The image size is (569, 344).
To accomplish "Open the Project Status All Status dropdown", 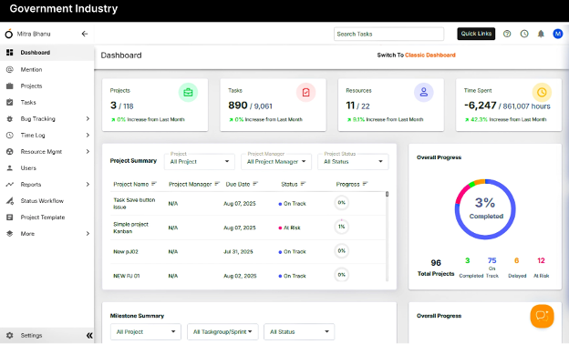I will (353, 162).
